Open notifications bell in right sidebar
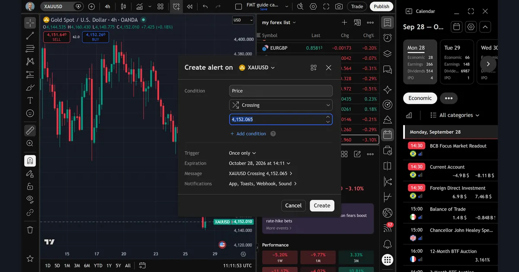Viewport: 519px width, 272px height. click(388, 244)
